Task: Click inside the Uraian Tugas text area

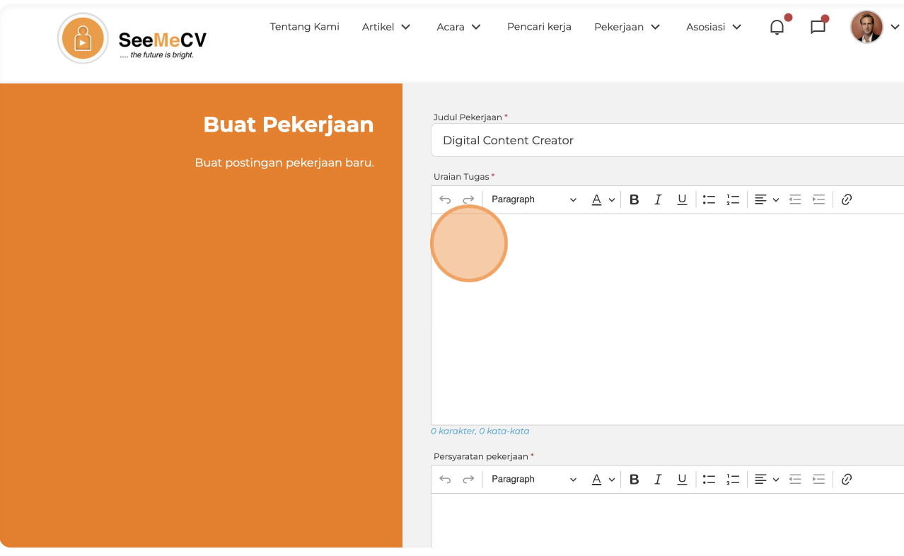Action: (667, 319)
